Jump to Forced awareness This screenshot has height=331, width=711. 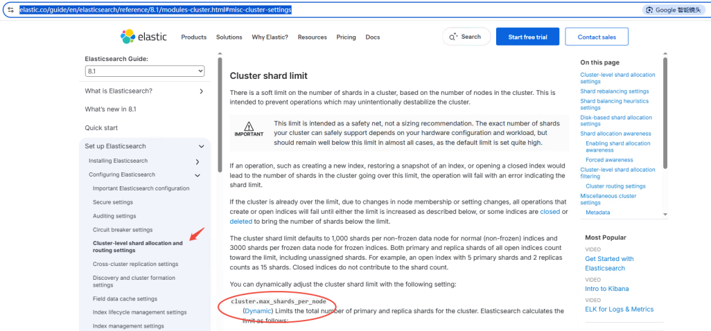pyautogui.click(x=609, y=160)
